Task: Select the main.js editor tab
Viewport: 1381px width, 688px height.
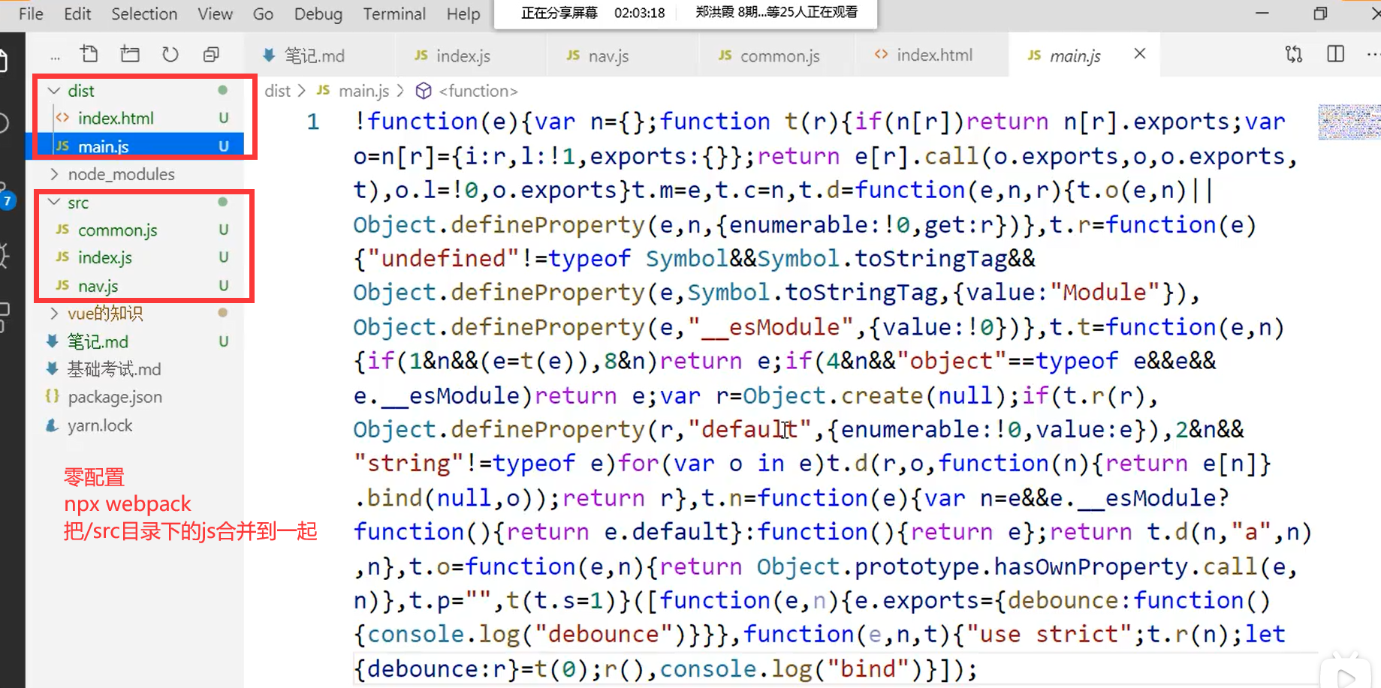Action: [1084, 55]
